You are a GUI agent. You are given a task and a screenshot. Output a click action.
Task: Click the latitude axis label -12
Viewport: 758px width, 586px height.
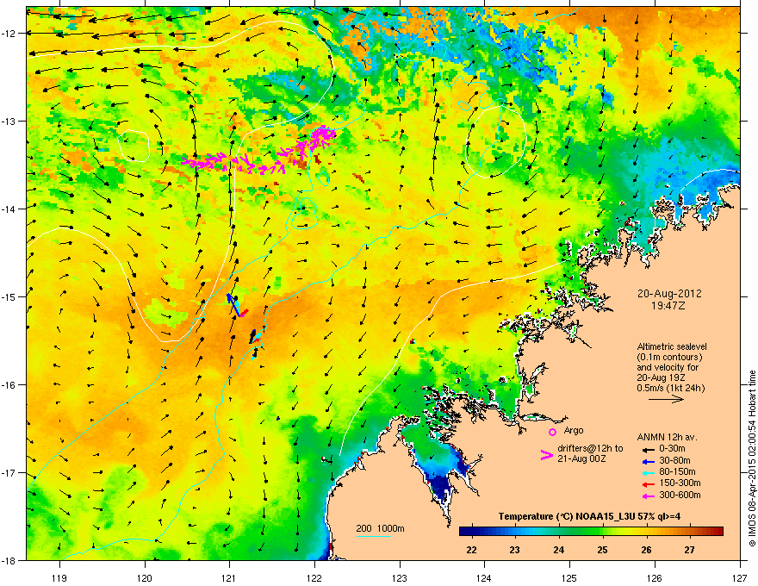[x=9, y=34]
